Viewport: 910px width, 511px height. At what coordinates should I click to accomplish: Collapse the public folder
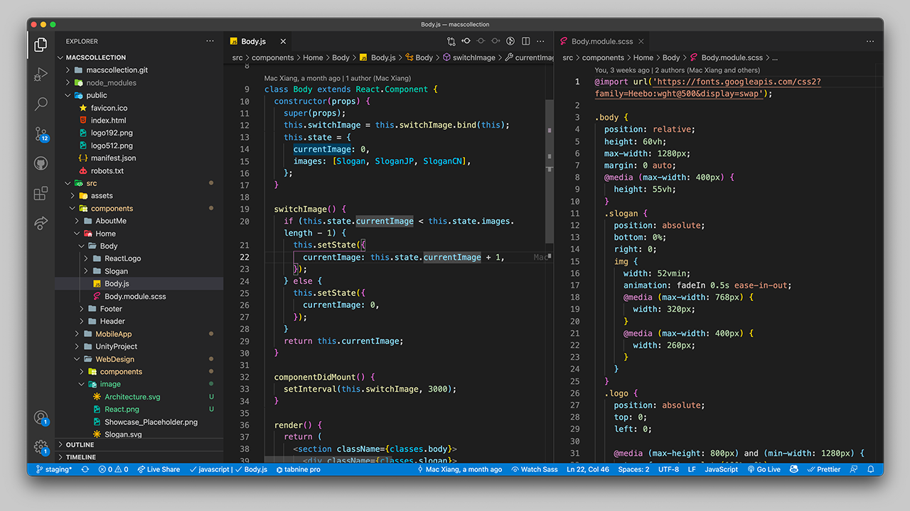pyautogui.click(x=139, y=95)
